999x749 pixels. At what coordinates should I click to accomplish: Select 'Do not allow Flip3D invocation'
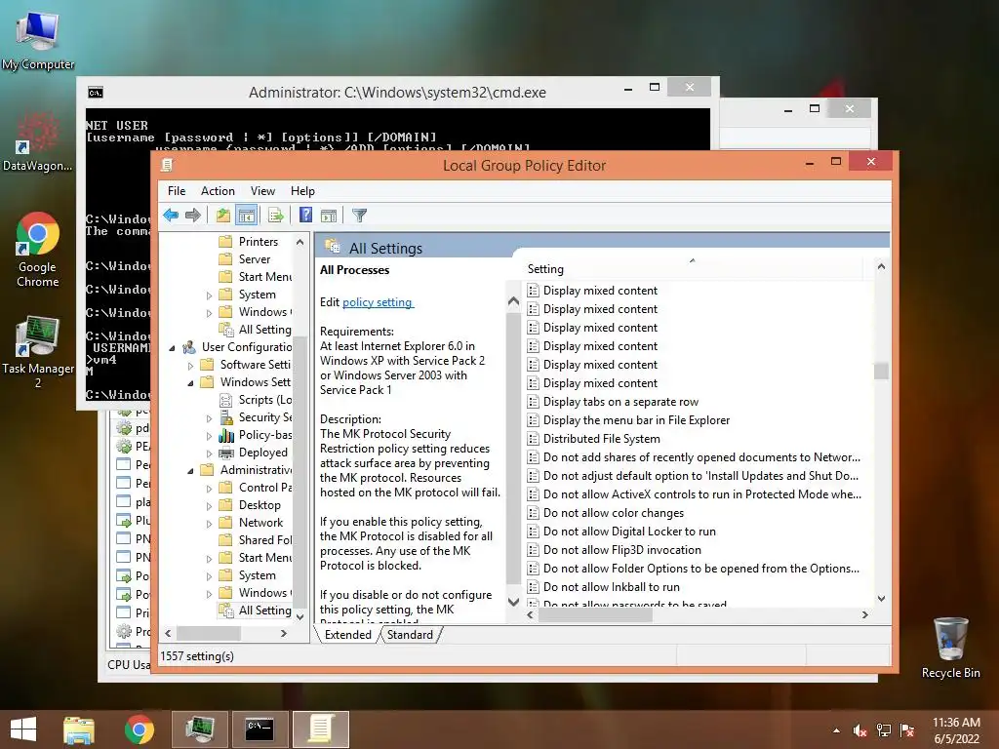[621, 550]
